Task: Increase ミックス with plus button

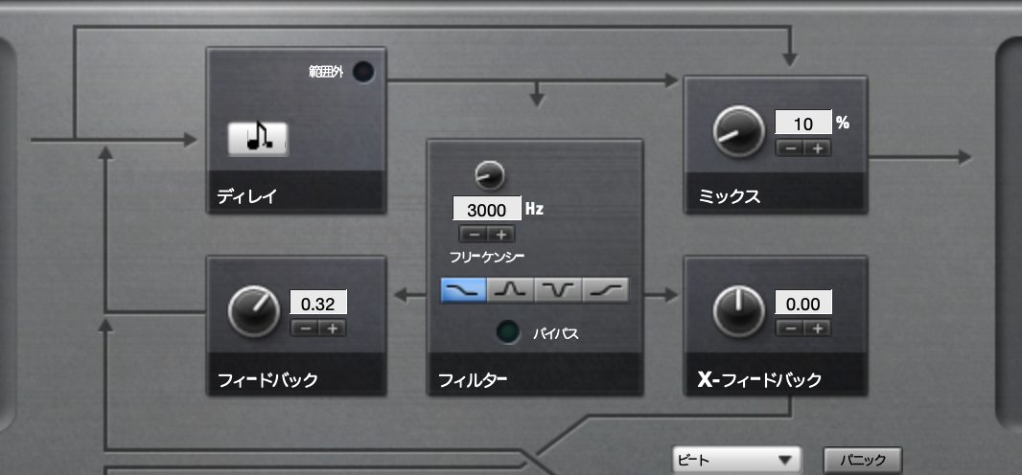Action: point(818,148)
